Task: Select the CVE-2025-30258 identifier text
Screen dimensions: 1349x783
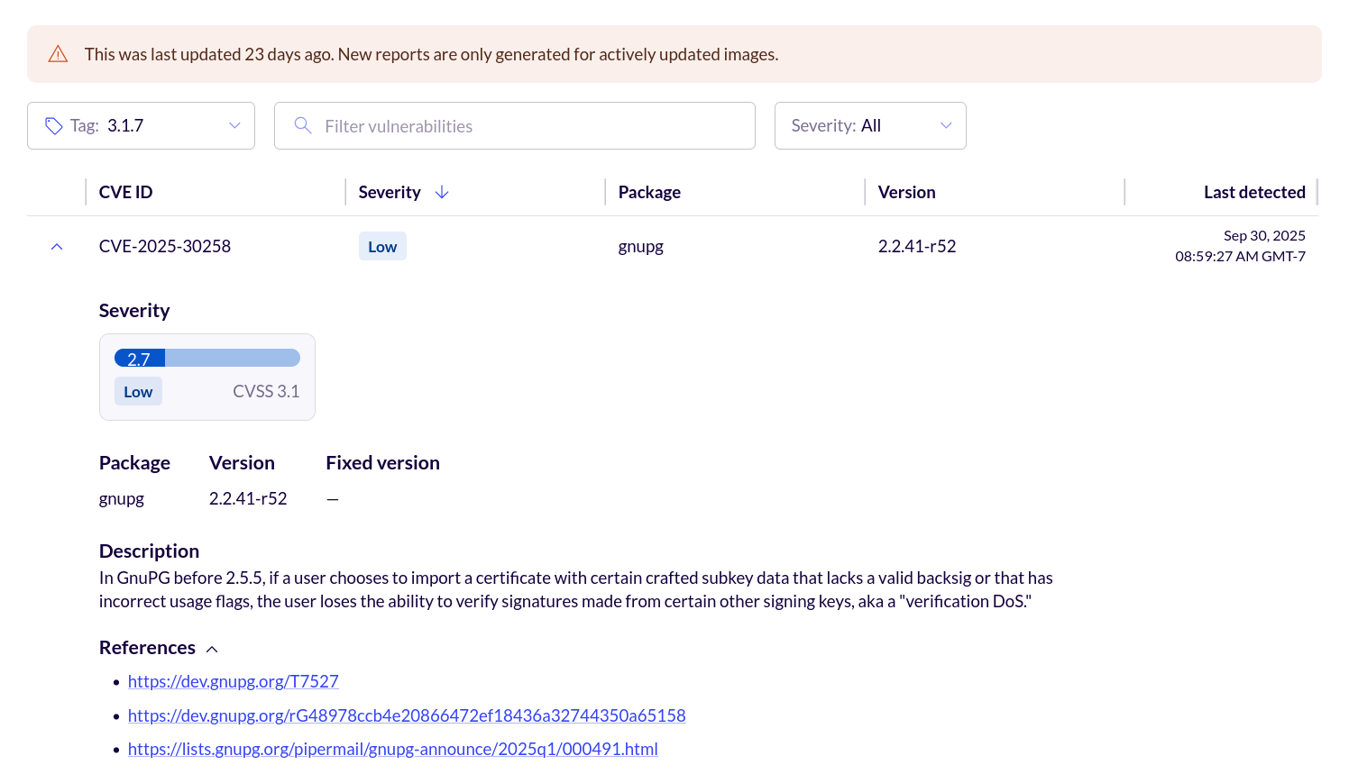Action: pyautogui.click(x=164, y=246)
